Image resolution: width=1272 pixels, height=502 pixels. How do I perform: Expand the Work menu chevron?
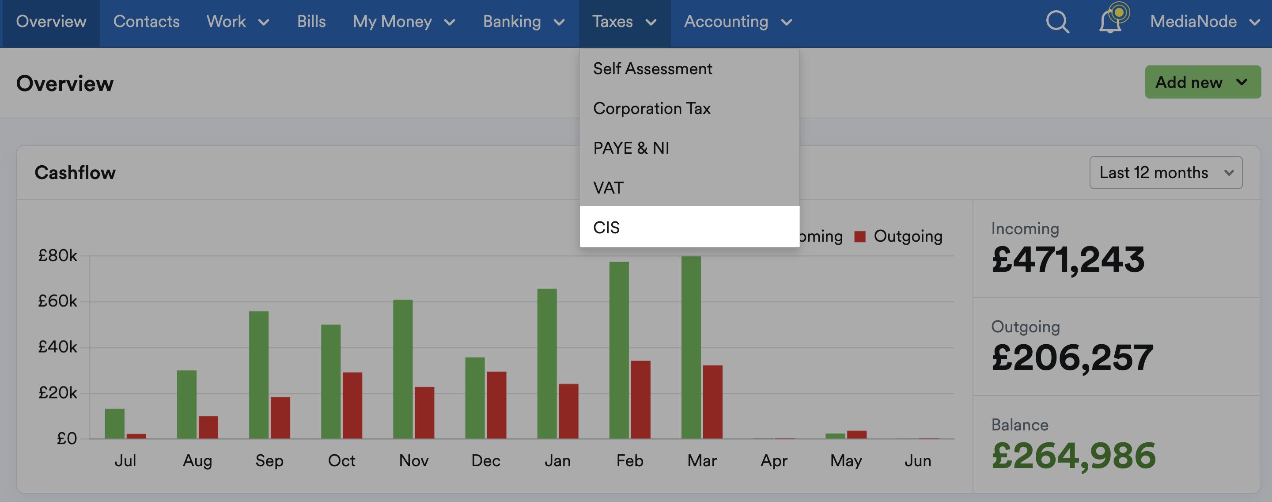click(x=265, y=22)
